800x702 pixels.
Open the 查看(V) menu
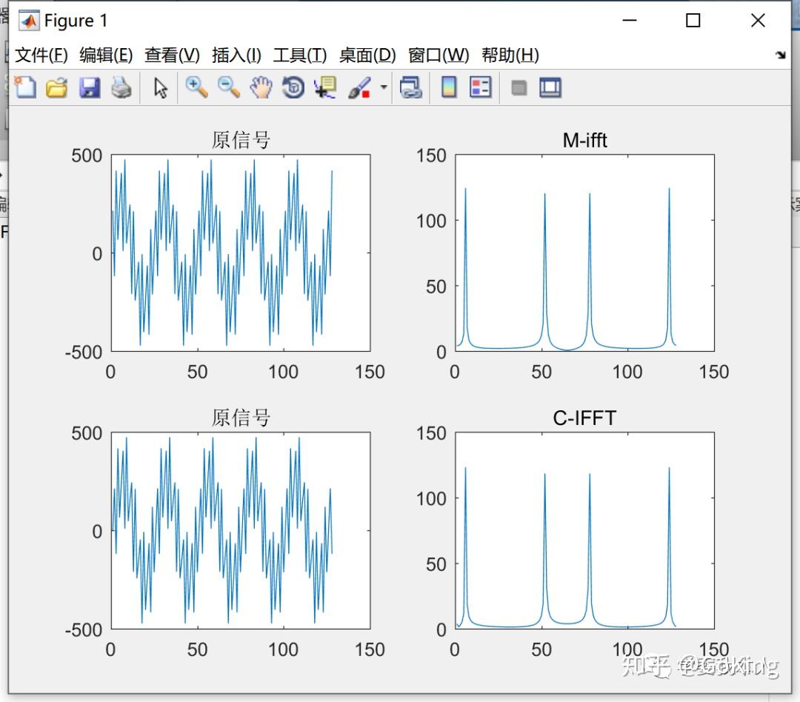pyautogui.click(x=172, y=55)
